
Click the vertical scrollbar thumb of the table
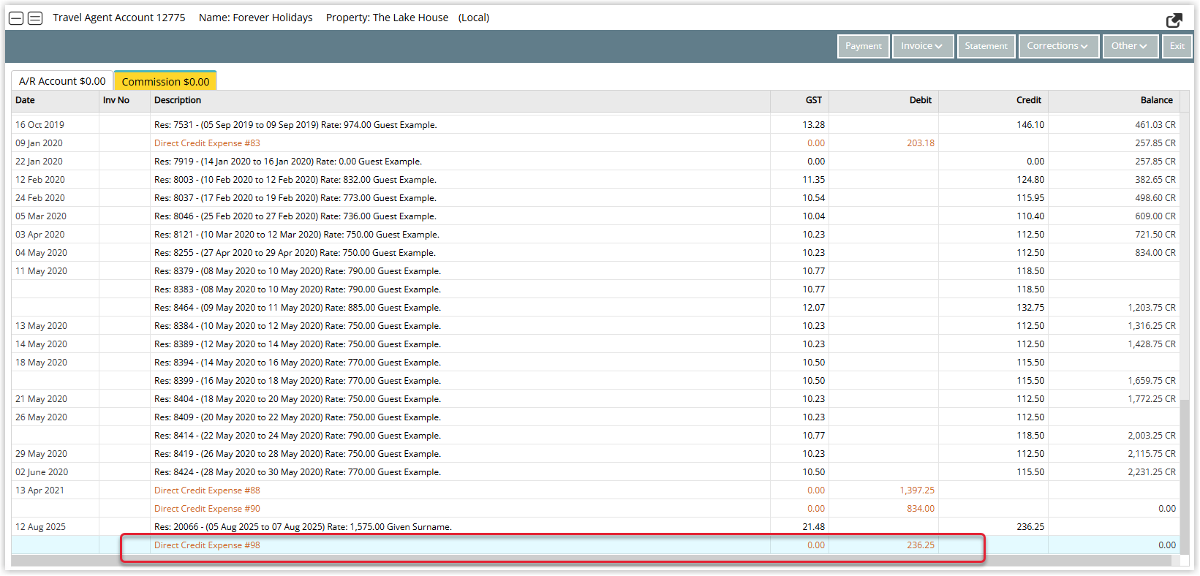(1185, 475)
